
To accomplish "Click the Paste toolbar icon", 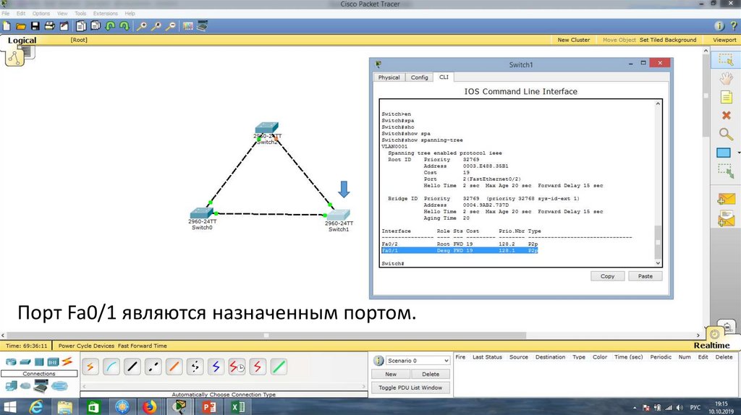I will pos(96,26).
